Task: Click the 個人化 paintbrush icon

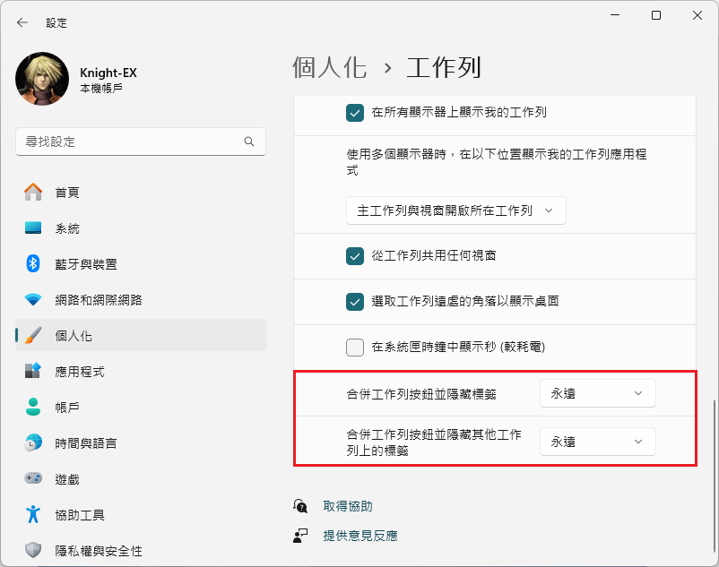Action: (33, 336)
